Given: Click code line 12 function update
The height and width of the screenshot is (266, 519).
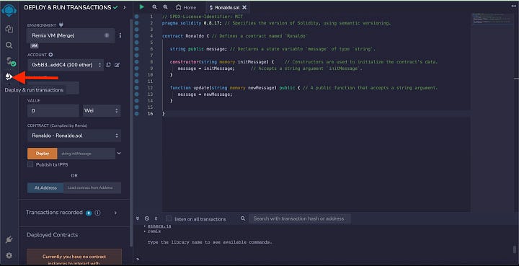Looking at the screenshot, I should (x=304, y=88).
